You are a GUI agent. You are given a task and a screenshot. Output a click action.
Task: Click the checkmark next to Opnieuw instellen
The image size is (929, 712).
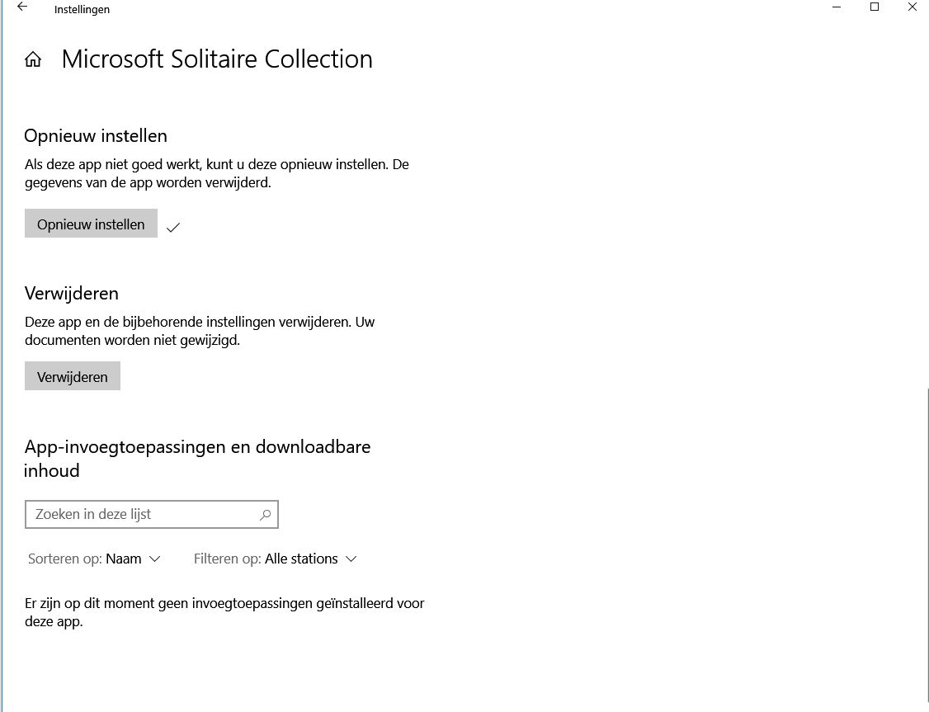click(173, 227)
